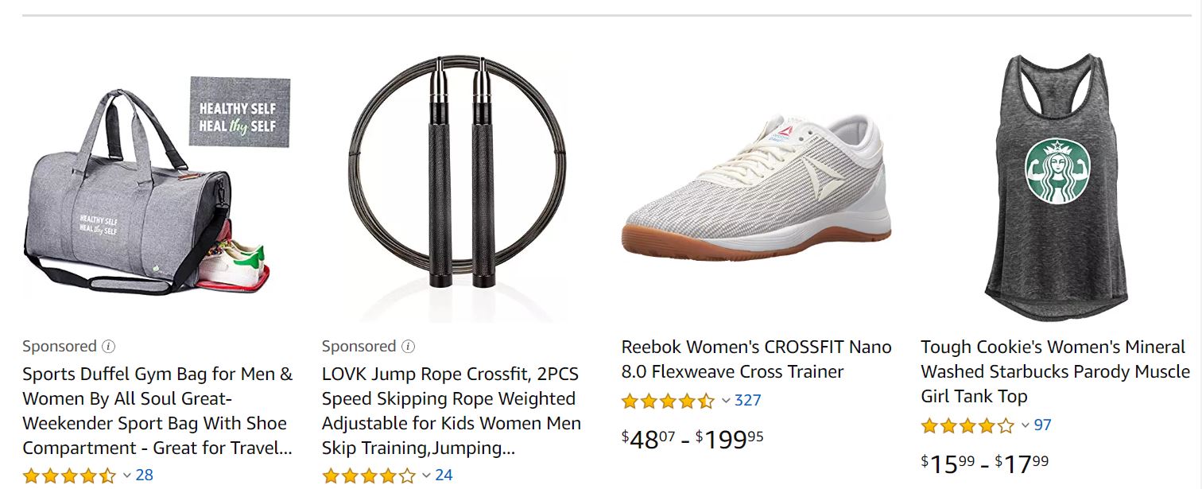1202x489 pixels.
Task: Click the $48.07 - $199.95 price range
Action: pos(692,438)
